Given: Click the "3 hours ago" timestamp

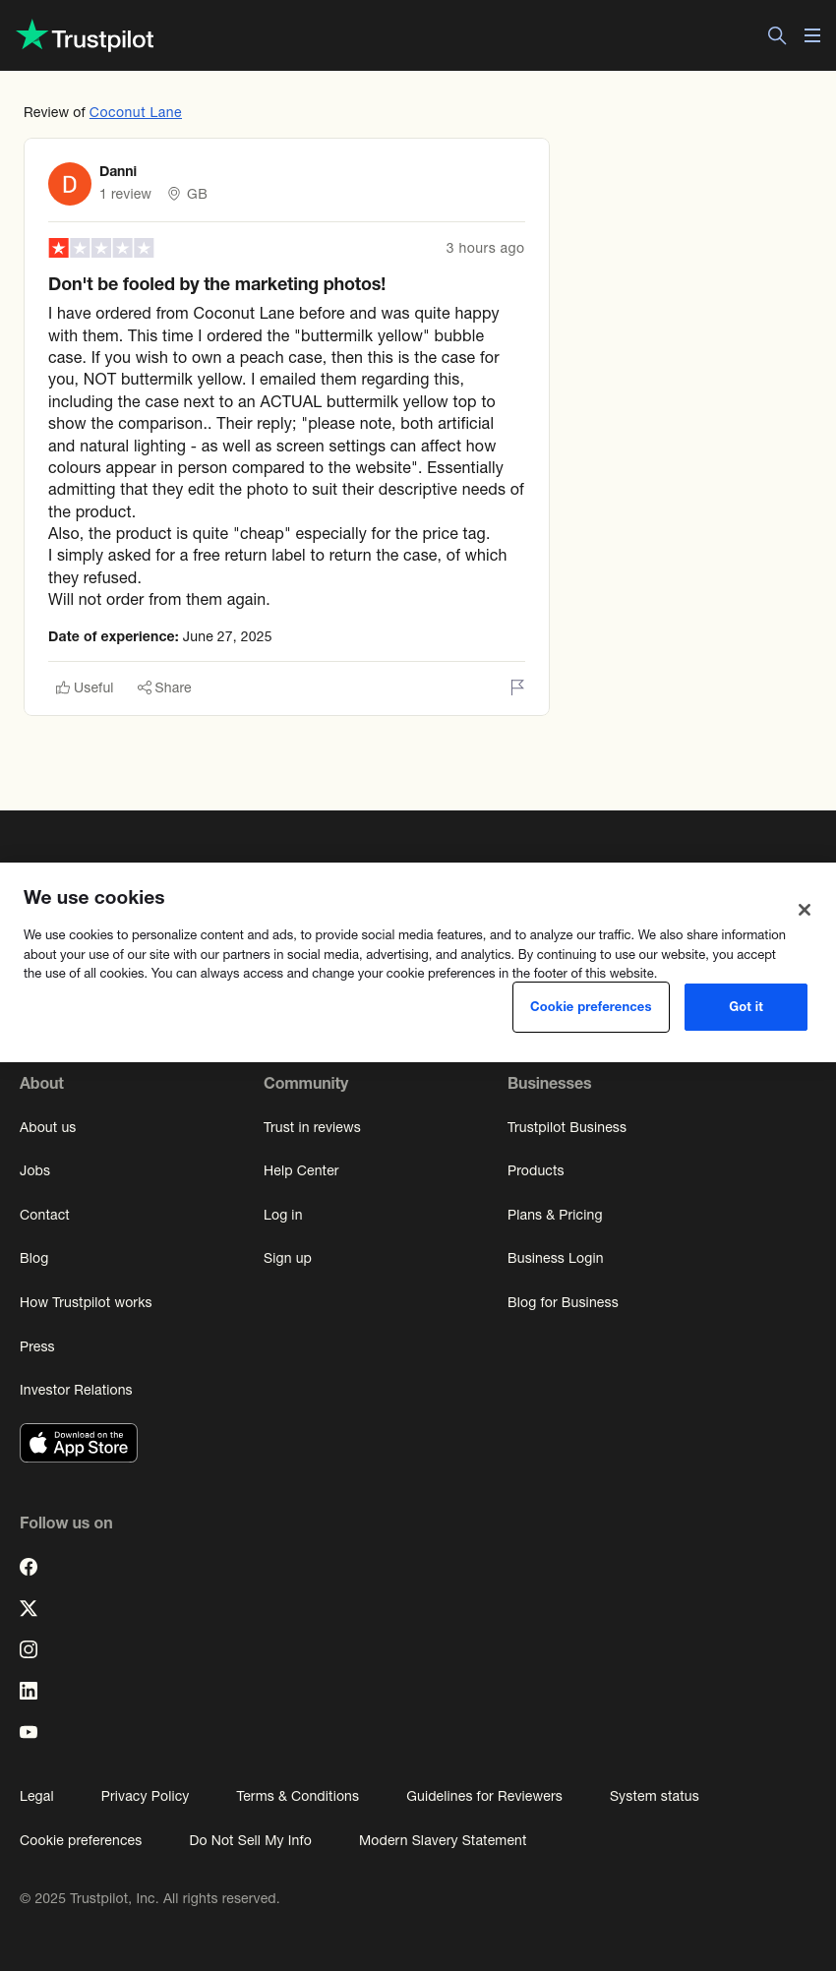Looking at the screenshot, I should click(485, 248).
